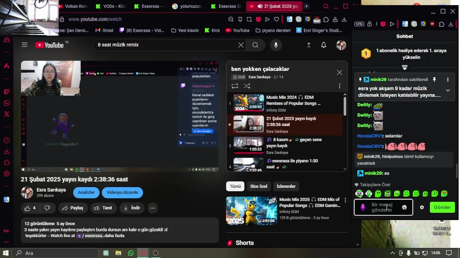Open Music Mix 2025 recommended video thumbnail

click(x=251, y=211)
